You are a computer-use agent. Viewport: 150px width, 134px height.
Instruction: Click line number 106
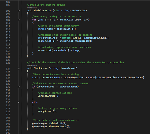tap(8, 11)
